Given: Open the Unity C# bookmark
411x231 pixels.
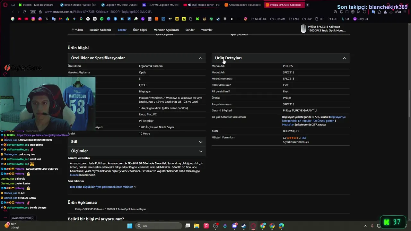Looking at the screenshot, I should tap(361, 19).
